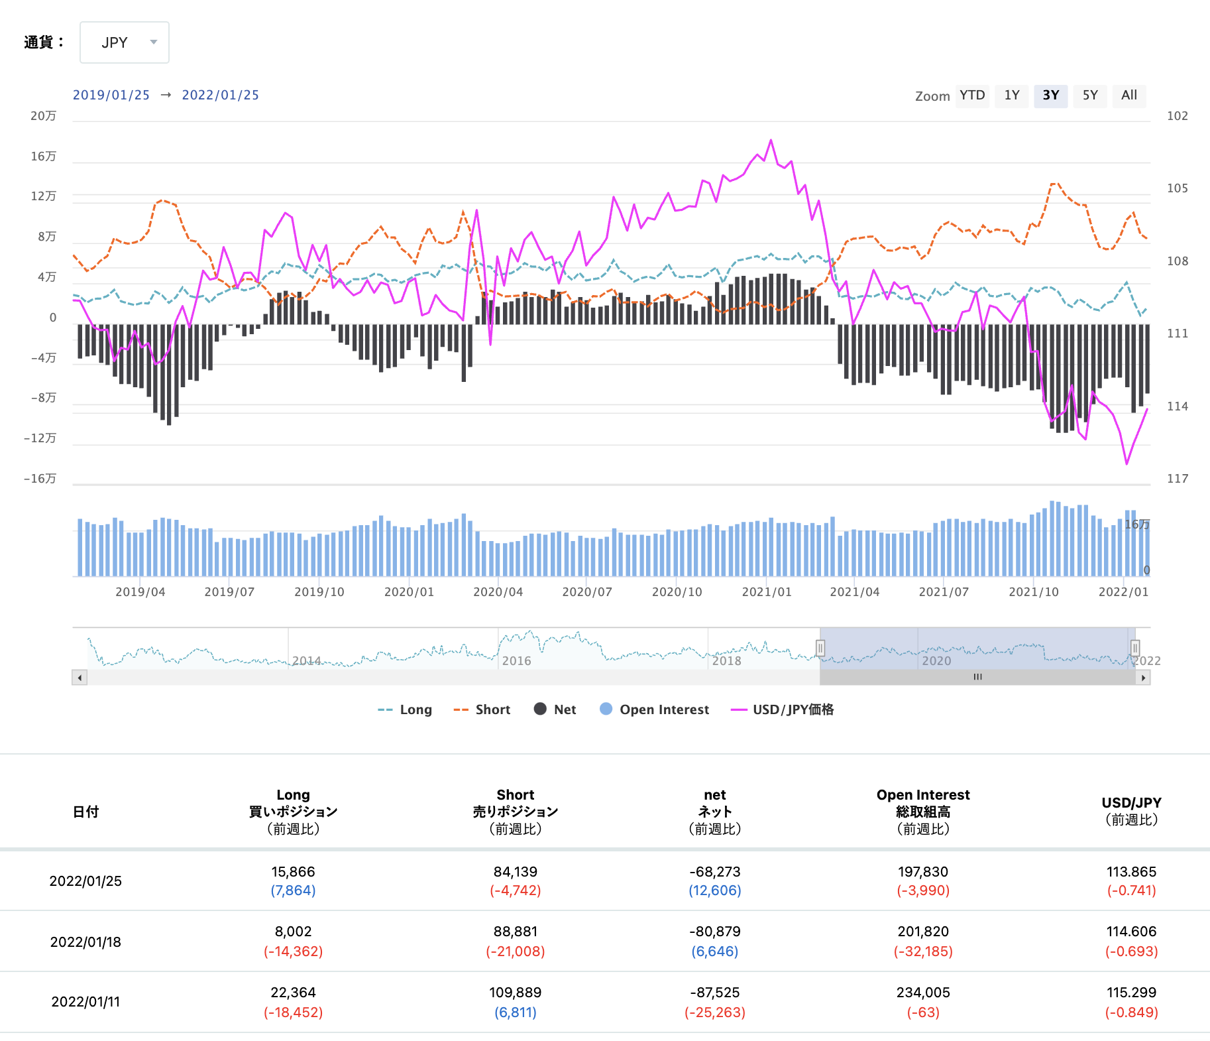Click Open Interest value 197,830

pyautogui.click(x=923, y=872)
